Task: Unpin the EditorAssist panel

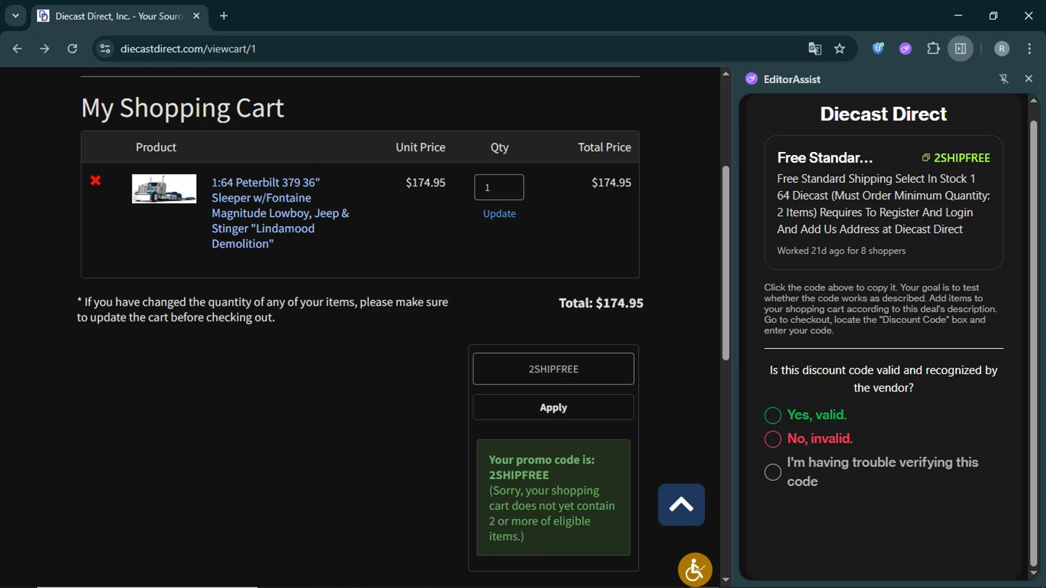Action: [x=1004, y=79]
